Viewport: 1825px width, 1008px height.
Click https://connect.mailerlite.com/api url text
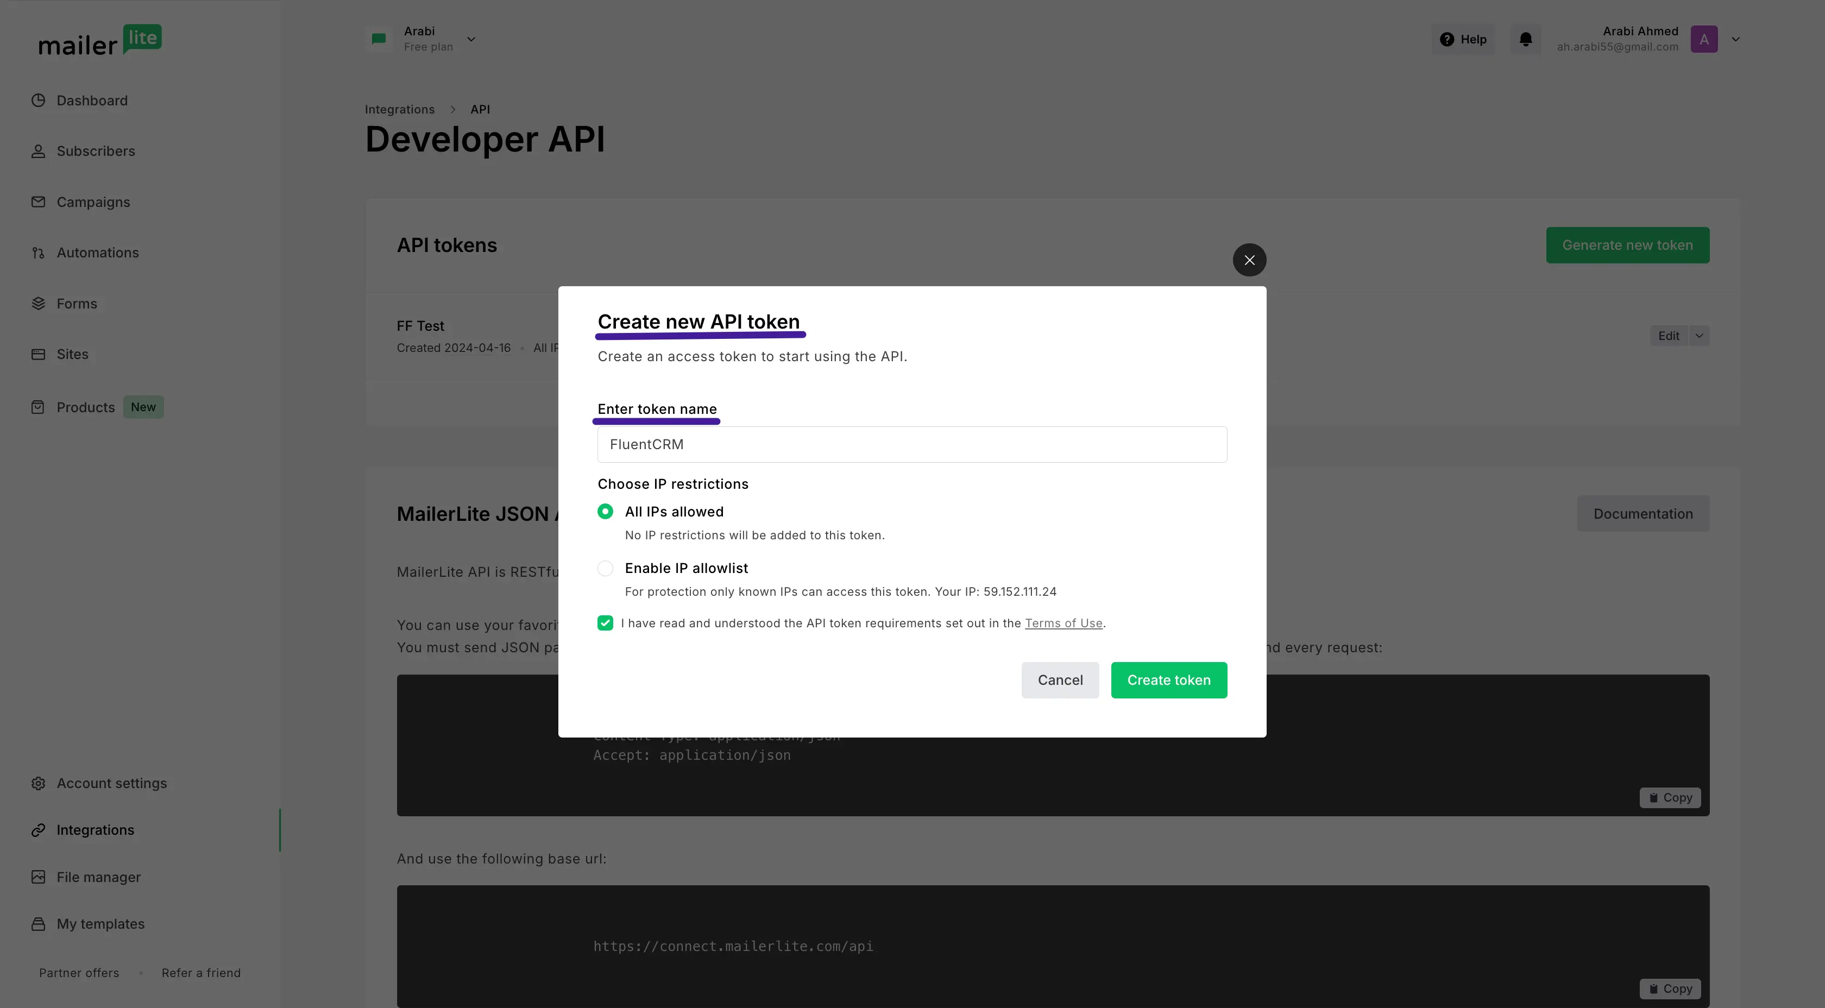[733, 947]
